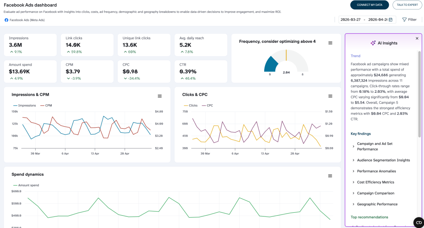Expand Geographic Performance finding
The image size is (424, 228).
[377, 204]
